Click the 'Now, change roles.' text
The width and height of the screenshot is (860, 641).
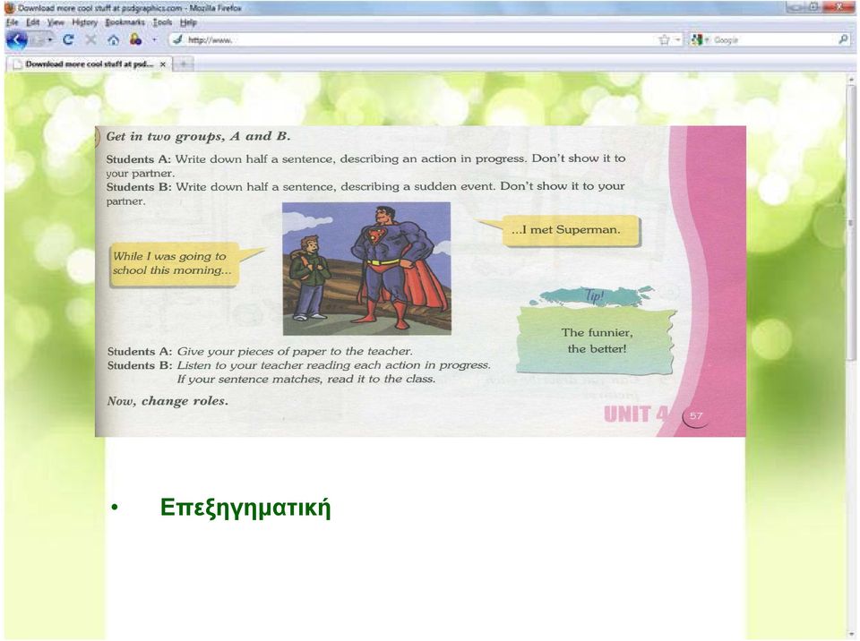click(x=168, y=401)
